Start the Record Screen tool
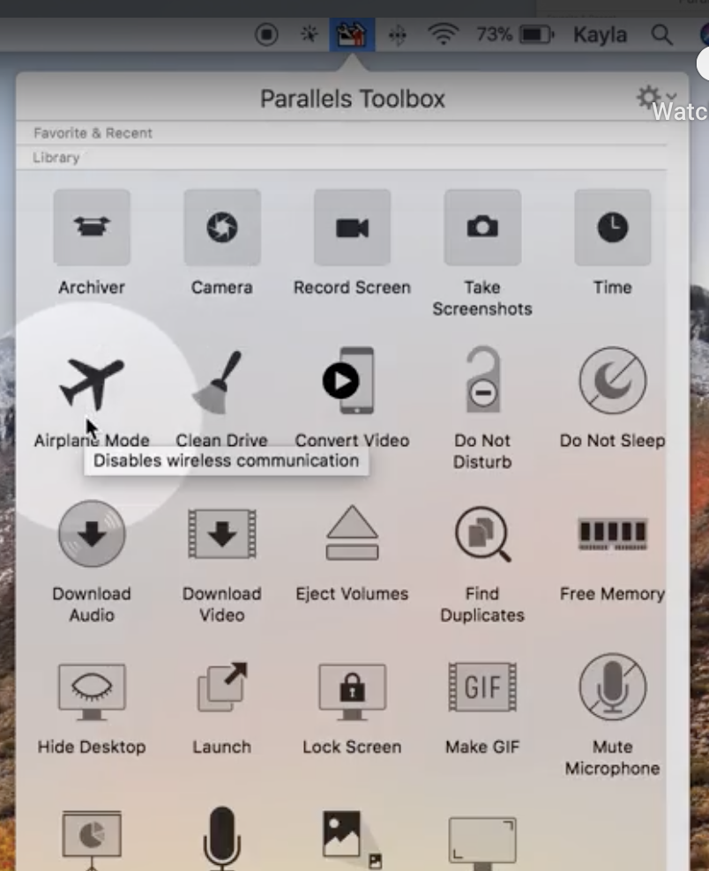Image resolution: width=709 pixels, height=871 pixels. (x=352, y=228)
